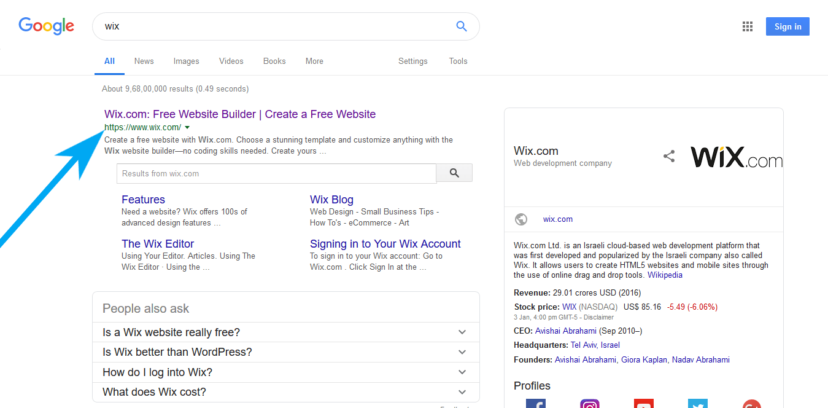Open the Wix Blog link
Image resolution: width=828 pixels, height=408 pixels.
point(331,200)
